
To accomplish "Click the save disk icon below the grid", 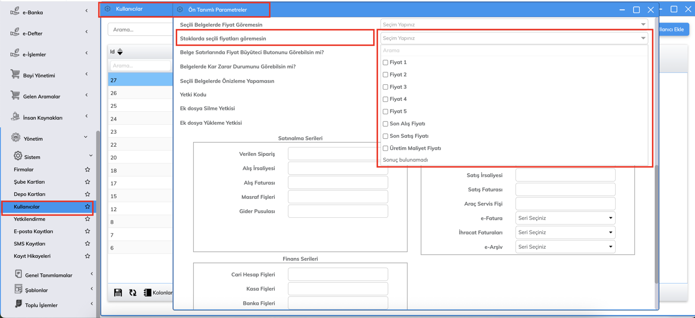I will (x=118, y=292).
